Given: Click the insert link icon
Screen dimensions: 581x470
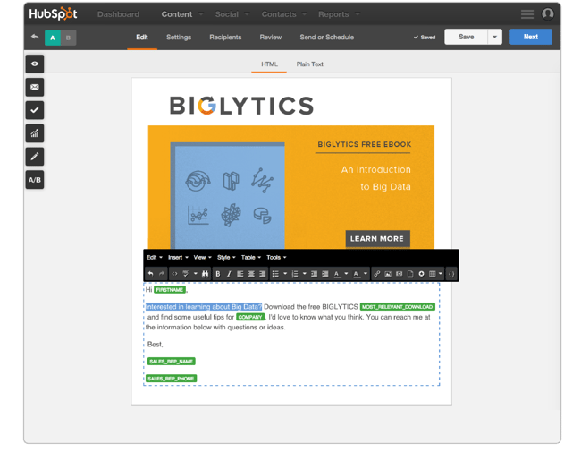Looking at the screenshot, I should [x=377, y=274].
